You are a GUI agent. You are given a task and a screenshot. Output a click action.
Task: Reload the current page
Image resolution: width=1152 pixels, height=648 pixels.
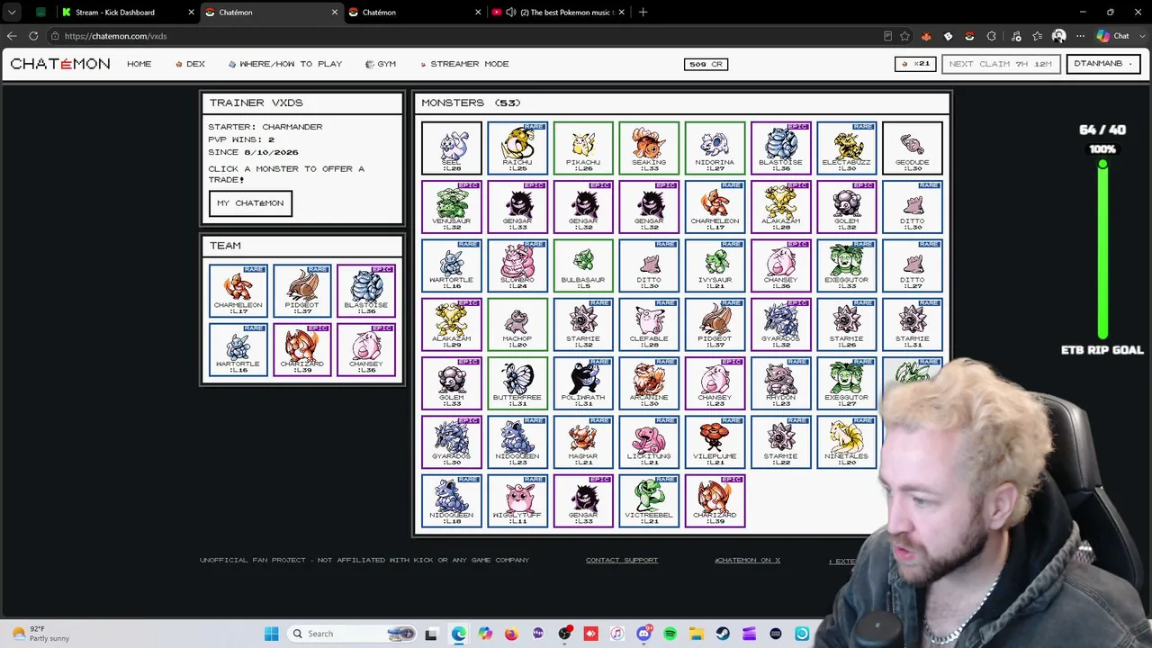click(33, 36)
